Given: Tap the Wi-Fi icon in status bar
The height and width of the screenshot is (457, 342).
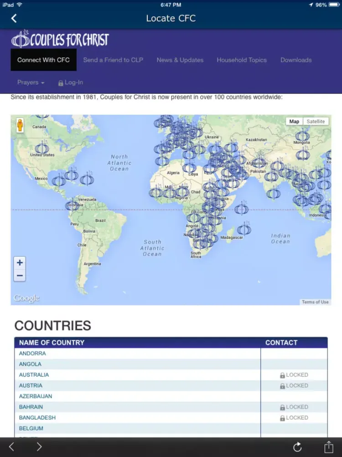Looking at the screenshot, I should (x=20, y=5).
